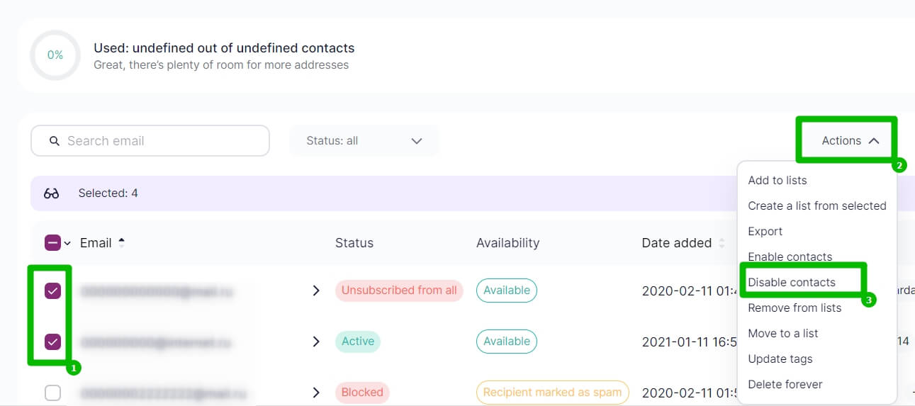Click Available badge in Unsubscribed row

[x=507, y=291]
